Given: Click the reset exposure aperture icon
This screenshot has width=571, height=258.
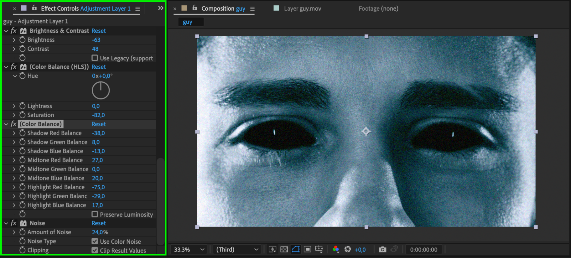Looking at the screenshot, I should click(347, 249).
